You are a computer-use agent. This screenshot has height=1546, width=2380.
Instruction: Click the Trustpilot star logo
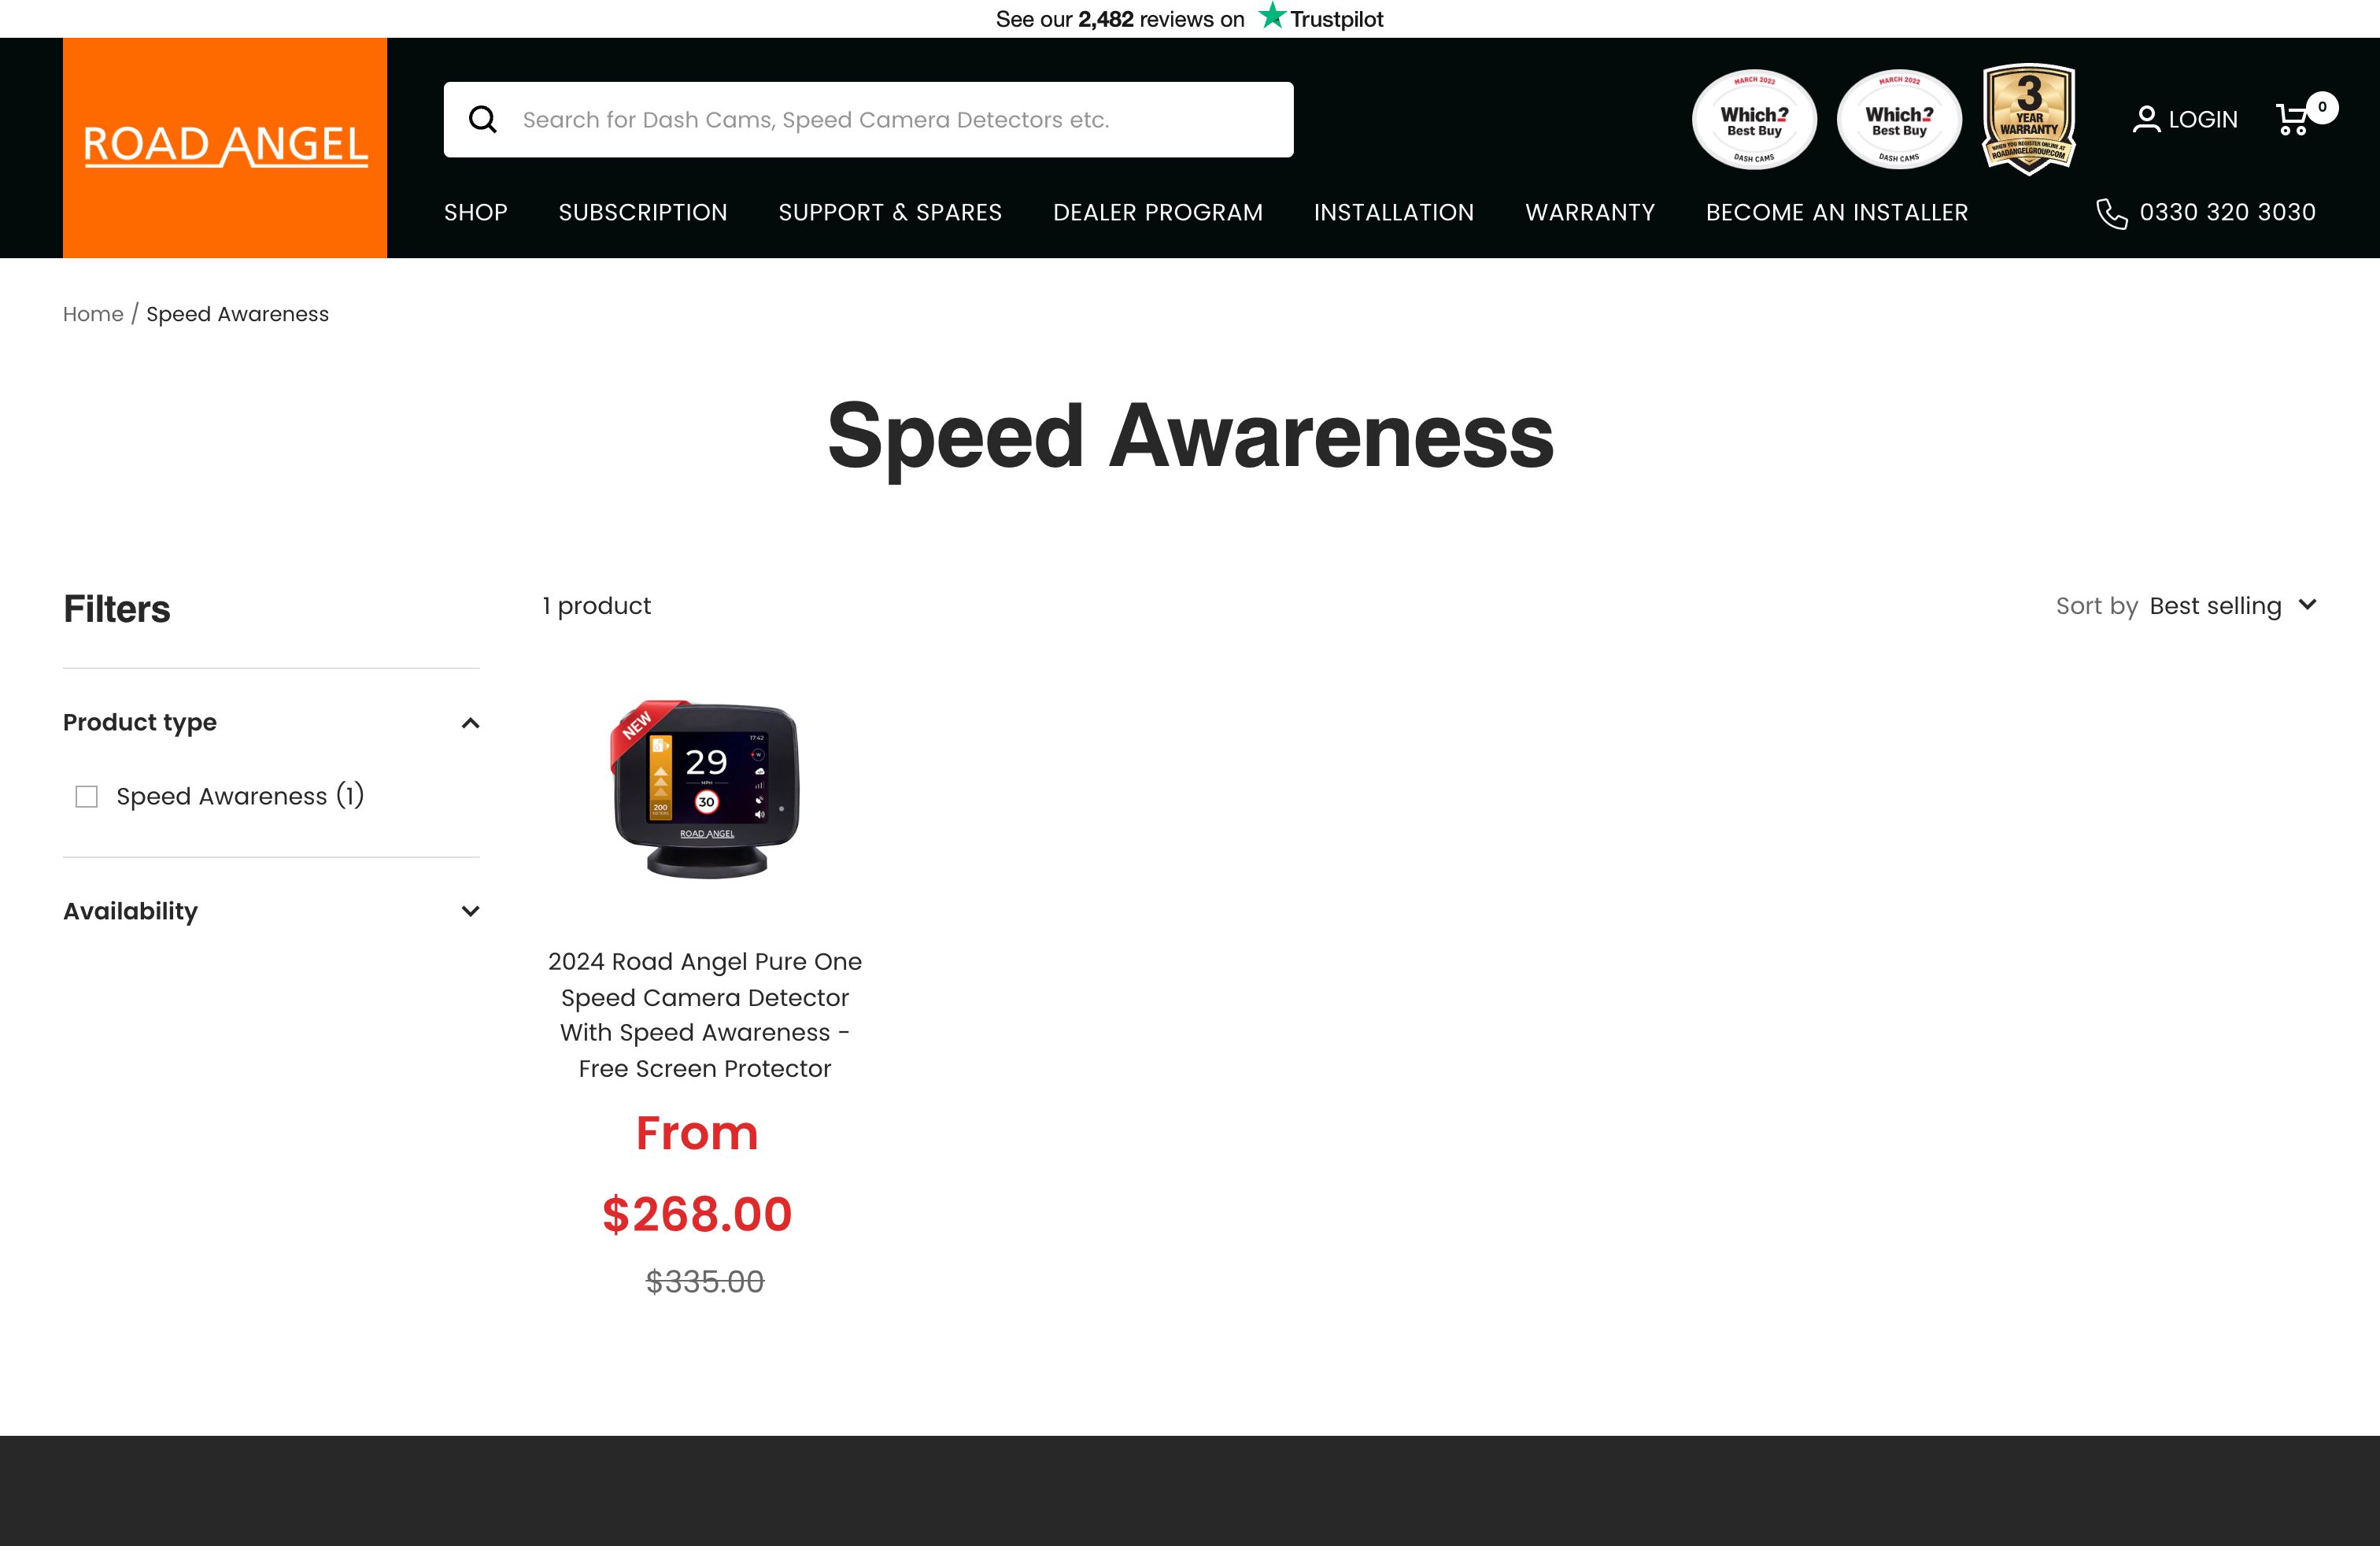(1271, 16)
